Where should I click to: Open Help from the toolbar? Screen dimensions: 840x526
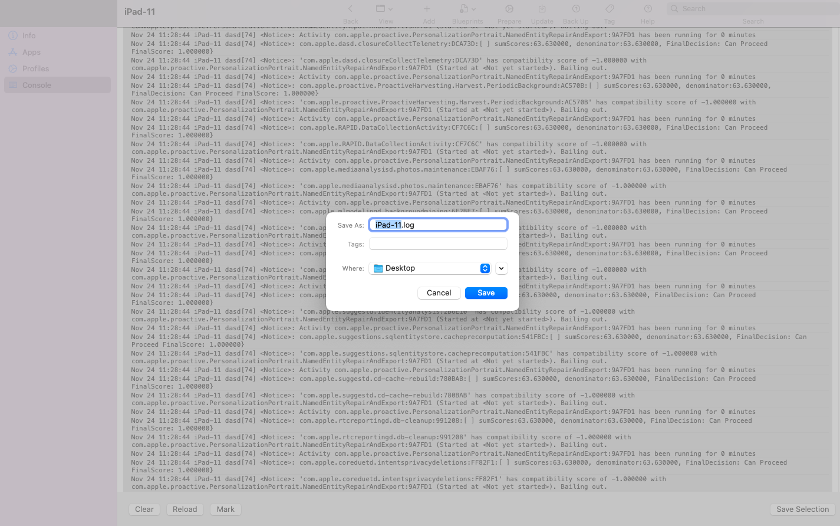648,9
